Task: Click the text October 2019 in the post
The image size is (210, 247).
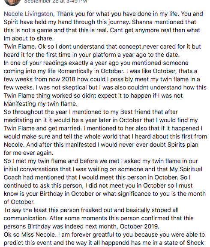Action: point(140,227)
